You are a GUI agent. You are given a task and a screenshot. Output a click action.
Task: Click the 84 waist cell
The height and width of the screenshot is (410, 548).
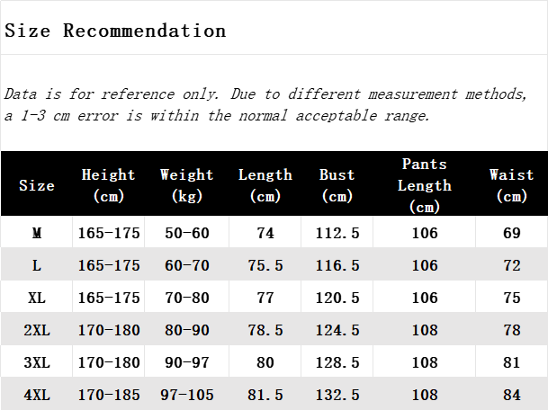(512, 396)
